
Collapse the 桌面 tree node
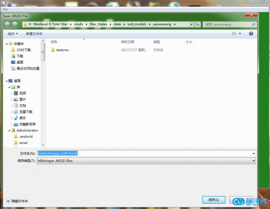point(6,81)
